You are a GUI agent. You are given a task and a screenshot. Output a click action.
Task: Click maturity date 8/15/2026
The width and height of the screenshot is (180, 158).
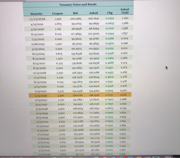coord(39,59)
